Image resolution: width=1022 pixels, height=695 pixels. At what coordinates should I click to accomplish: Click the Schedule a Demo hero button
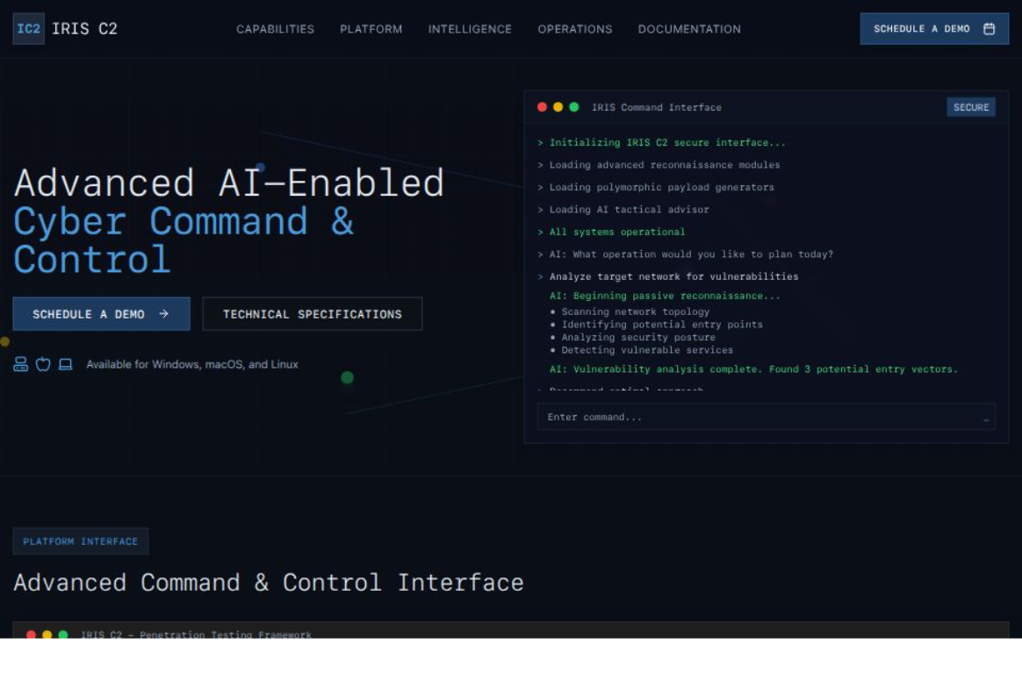click(x=101, y=313)
